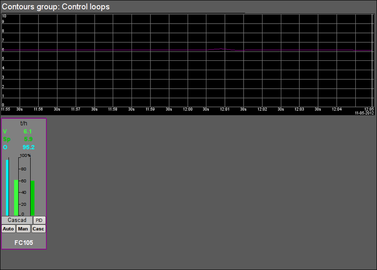Screen dimensions: 377x270
Task: Click the 100% scale label
Action: tap(25, 155)
